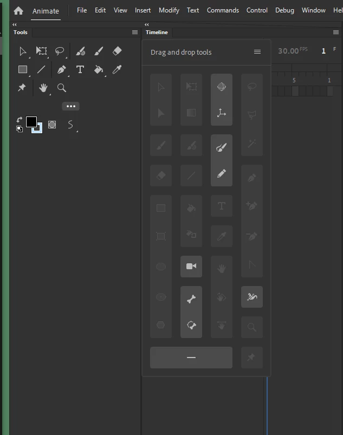This screenshot has height=435, width=343.
Task: Activate the Eraser tool in the Tools panel
Action: 117,51
